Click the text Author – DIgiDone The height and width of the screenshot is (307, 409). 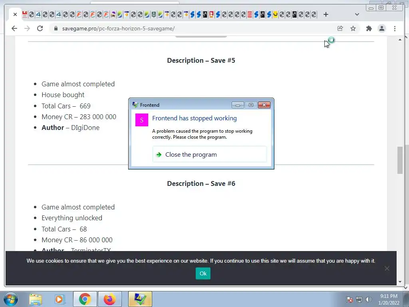pyautogui.click(x=70, y=128)
